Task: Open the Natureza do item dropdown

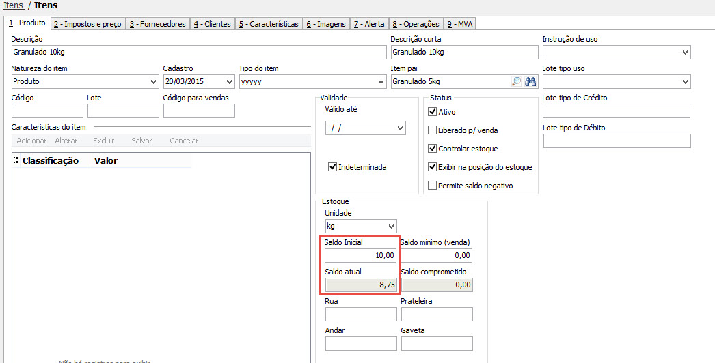Action: [153, 81]
